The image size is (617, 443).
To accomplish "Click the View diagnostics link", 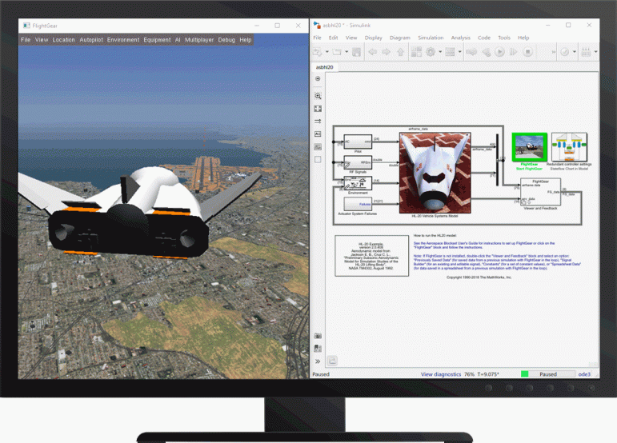I will coord(441,374).
